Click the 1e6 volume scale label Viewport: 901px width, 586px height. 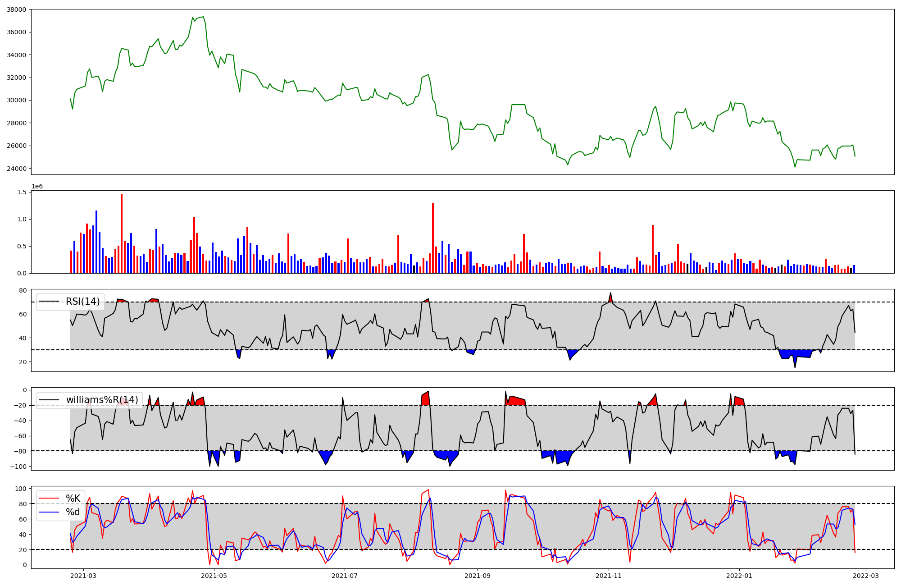(37, 187)
